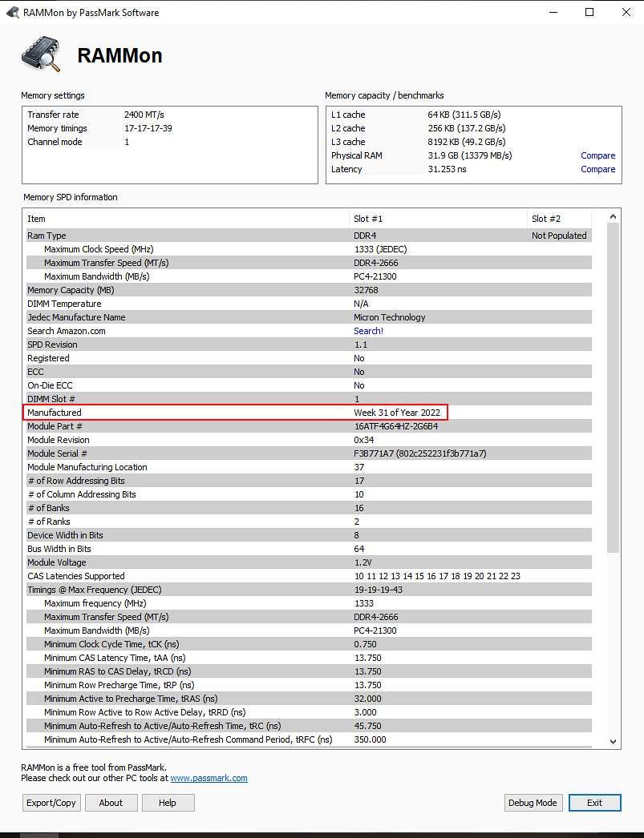Click the RAMMon title bar app icon
Viewport: 644px width, 838px height.
point(12,12)
